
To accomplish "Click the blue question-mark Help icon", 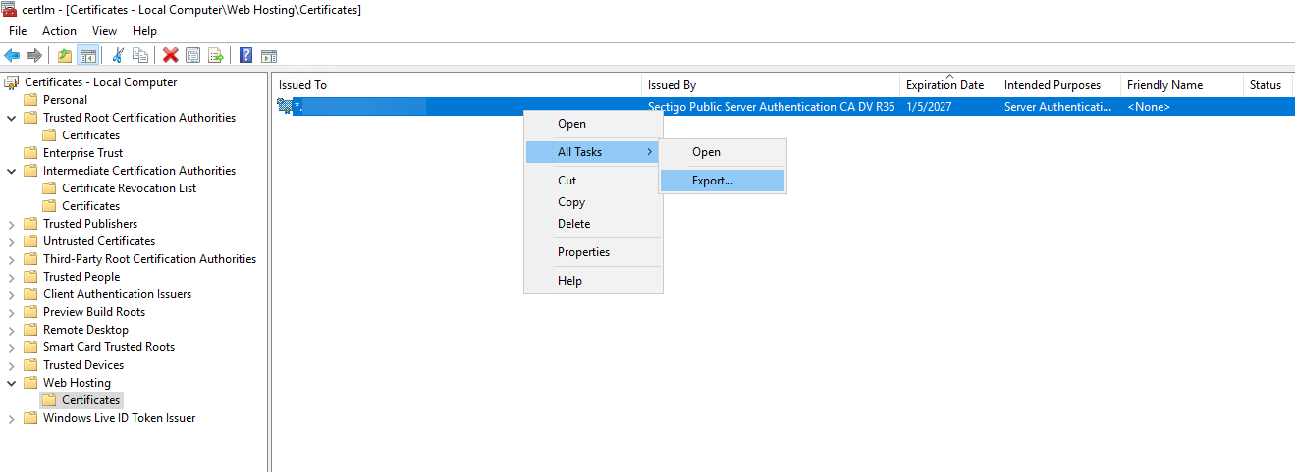I will point(246,56).
